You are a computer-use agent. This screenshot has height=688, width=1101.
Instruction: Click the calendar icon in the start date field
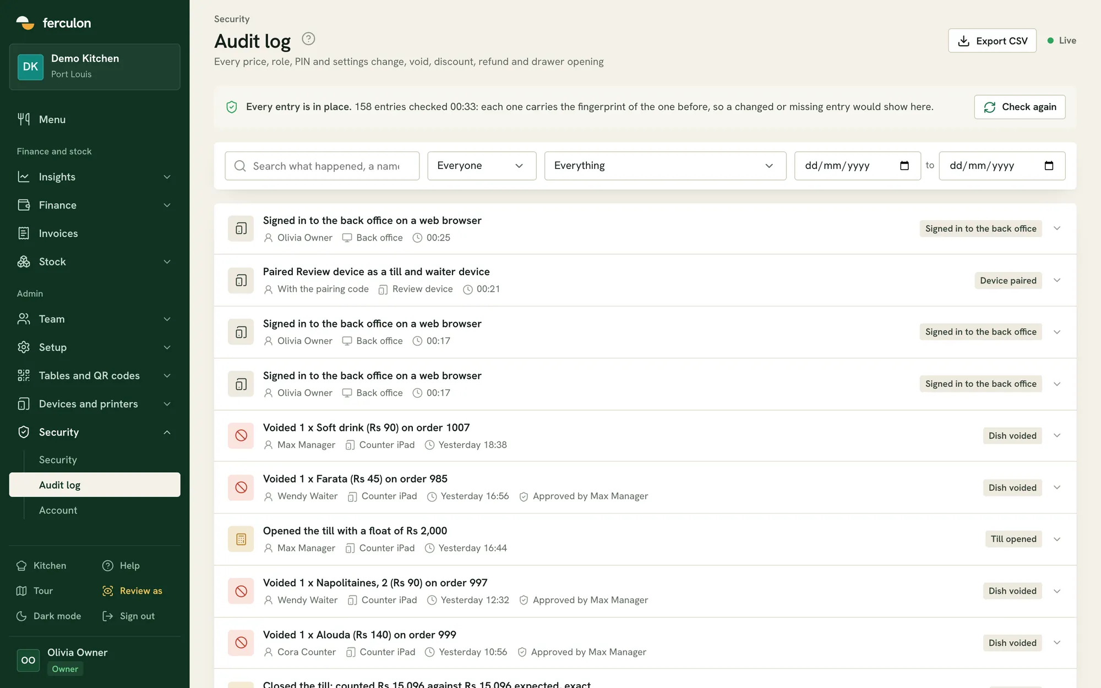coord(904,166)
